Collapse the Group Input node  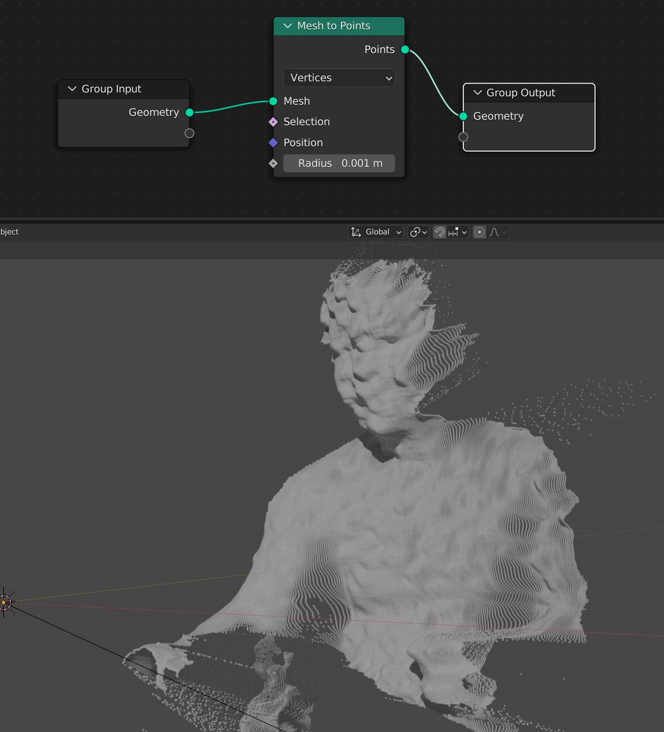pyautogui.click(x=72, y=89)
